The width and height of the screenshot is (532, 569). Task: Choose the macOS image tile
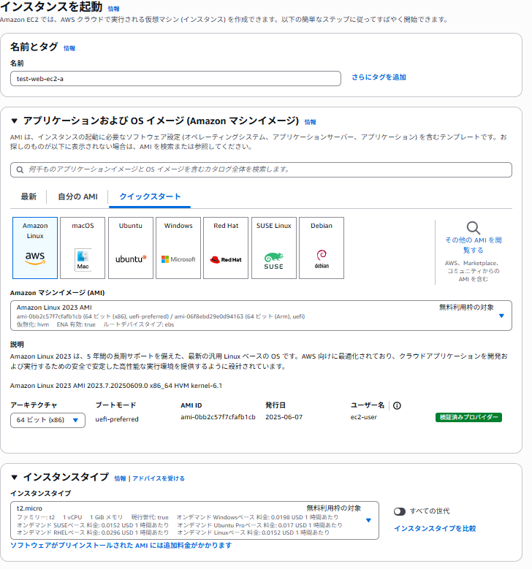point(83,248)
